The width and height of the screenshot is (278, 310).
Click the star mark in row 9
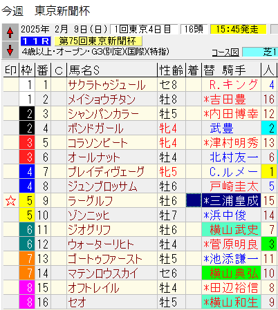click(x=11, y=201)
